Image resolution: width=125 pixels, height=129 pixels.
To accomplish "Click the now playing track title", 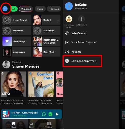I will pyautogui.click(x=25, y=113).
